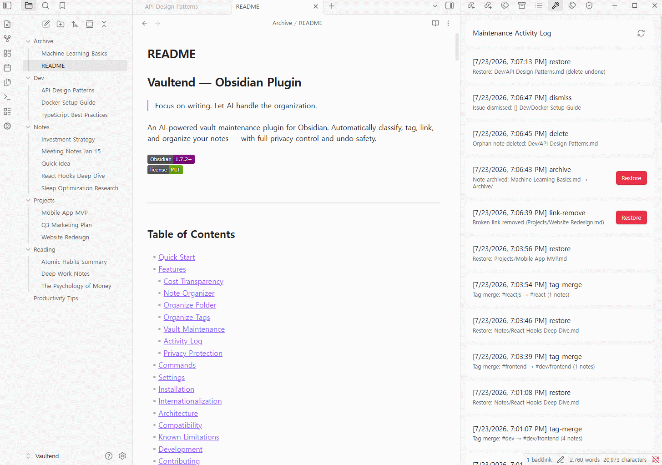
Task: Open the search pane
Action: tap(45, 6)
